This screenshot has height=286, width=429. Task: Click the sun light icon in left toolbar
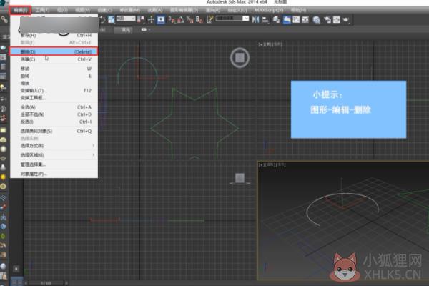click(x=4, y=177)
